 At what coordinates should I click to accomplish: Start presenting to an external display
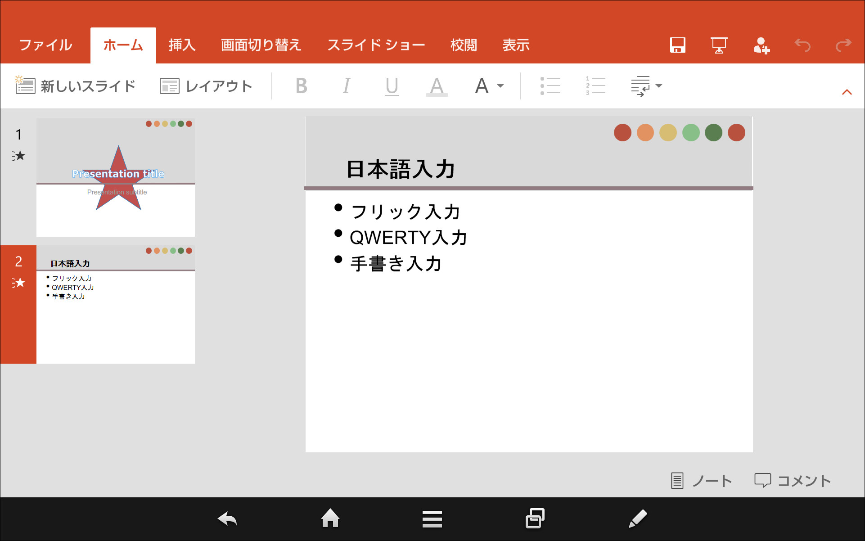(718, 45)
